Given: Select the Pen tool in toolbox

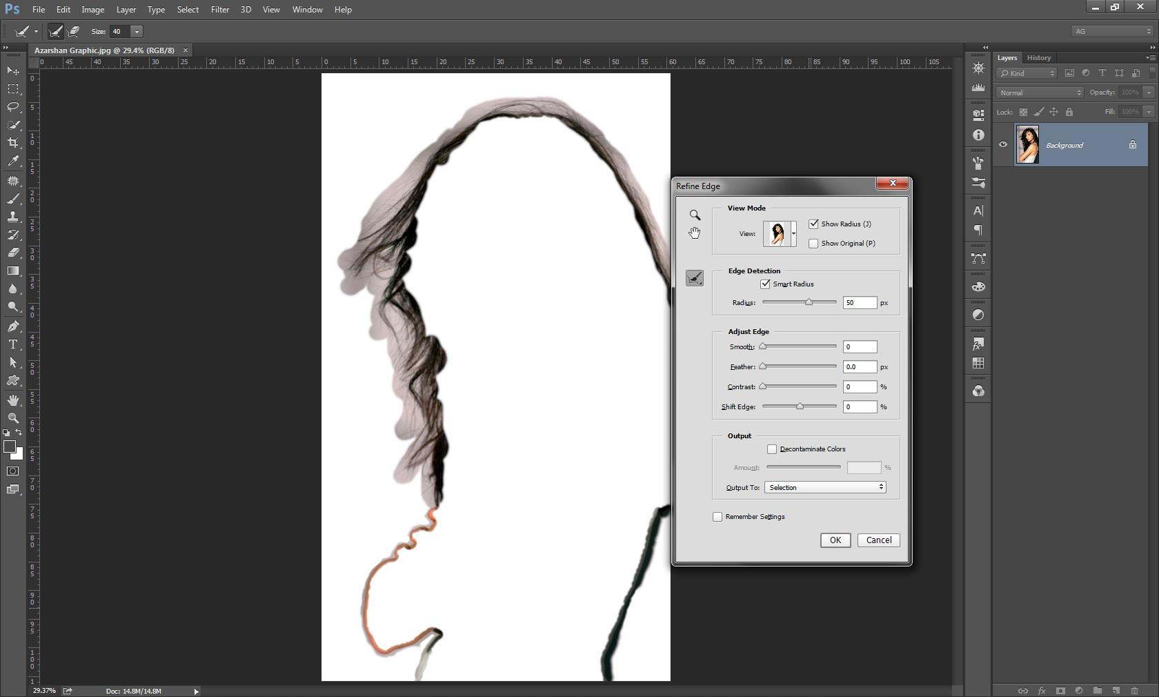Looking at the screenshot, I should (13, 326).
